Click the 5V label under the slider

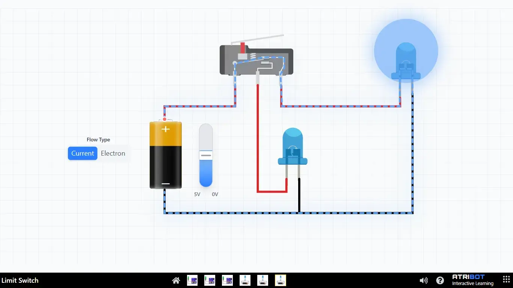click(197, 195)
